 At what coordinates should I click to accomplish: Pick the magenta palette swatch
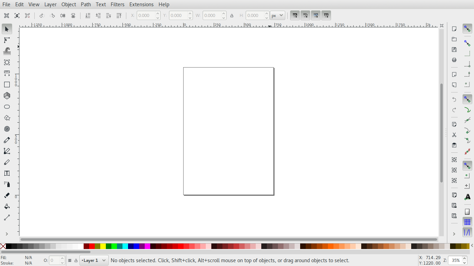(147, 246)
